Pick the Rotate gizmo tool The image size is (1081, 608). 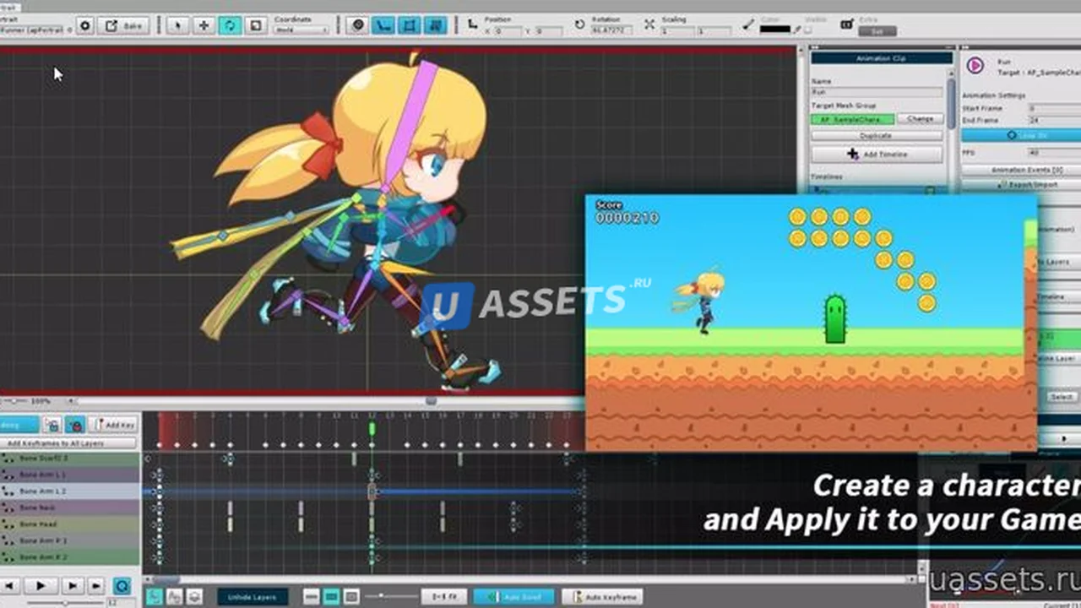230,25
